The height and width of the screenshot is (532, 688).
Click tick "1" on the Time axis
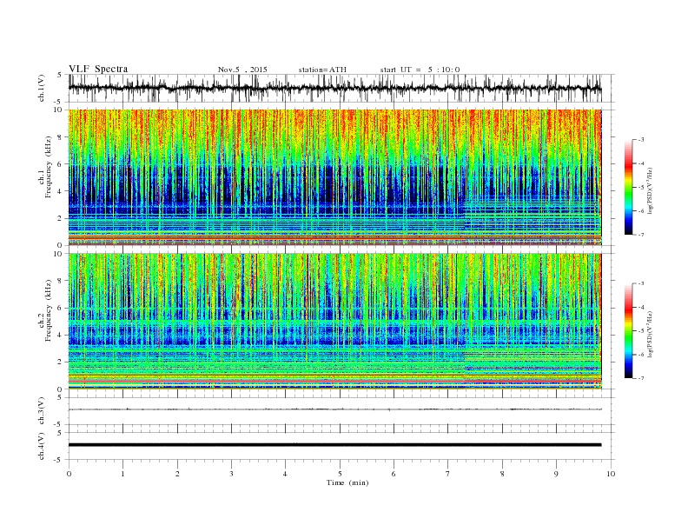pos(122,474)
